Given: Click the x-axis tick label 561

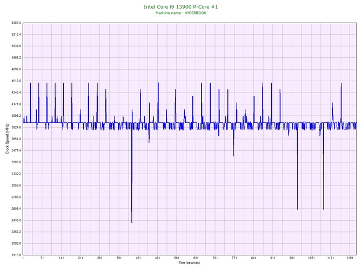Looking at the screenshot, I should point(177,258).
